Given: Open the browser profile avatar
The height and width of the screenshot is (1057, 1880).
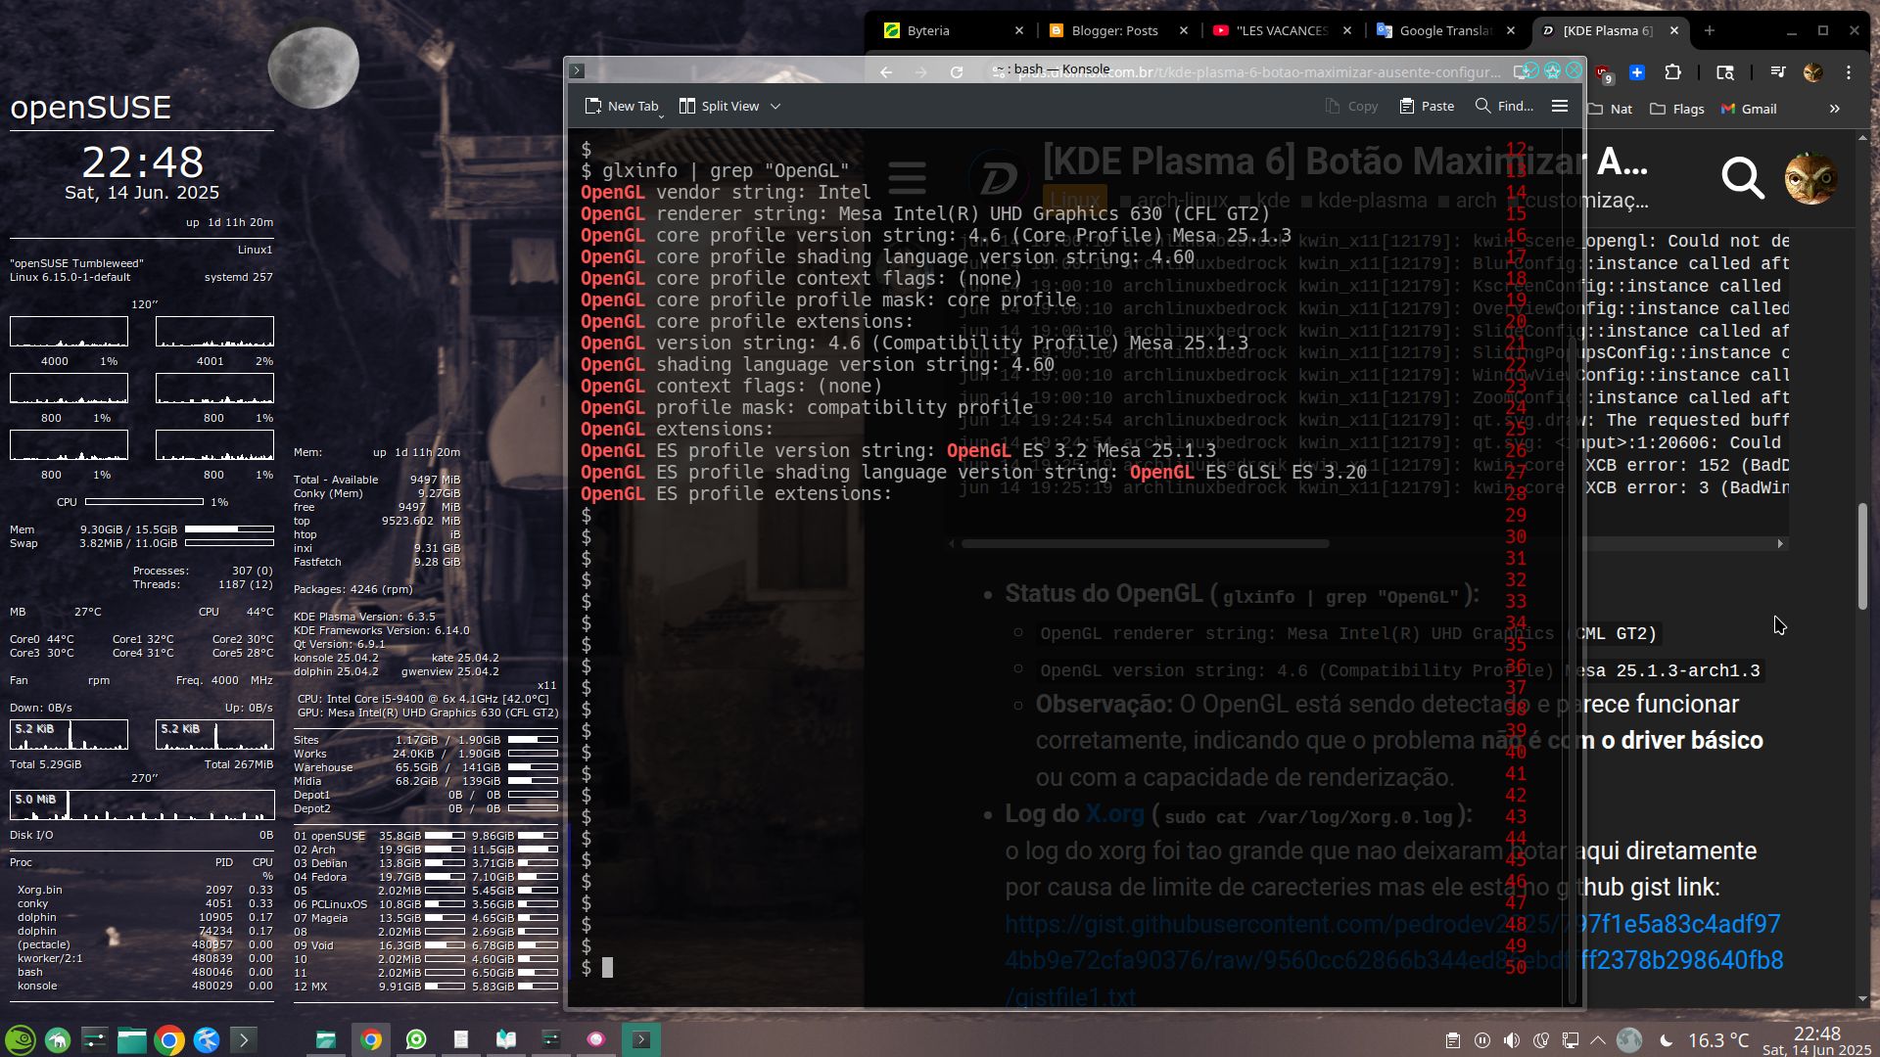Looking at the screenshot, I should [1812, 72].
